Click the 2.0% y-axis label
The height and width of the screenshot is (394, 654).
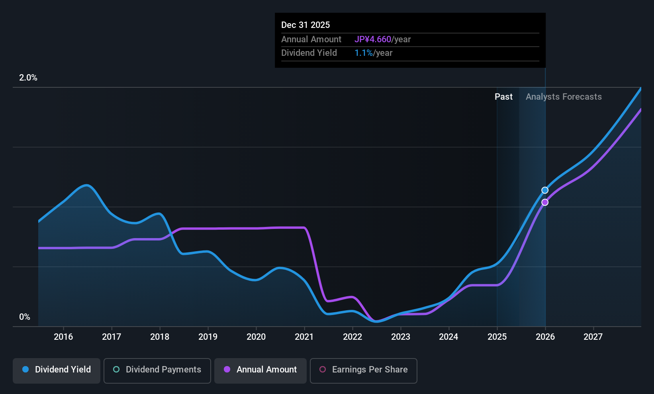[28, 78]
